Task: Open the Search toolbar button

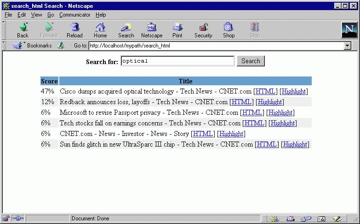Action: tap(126, 30)
